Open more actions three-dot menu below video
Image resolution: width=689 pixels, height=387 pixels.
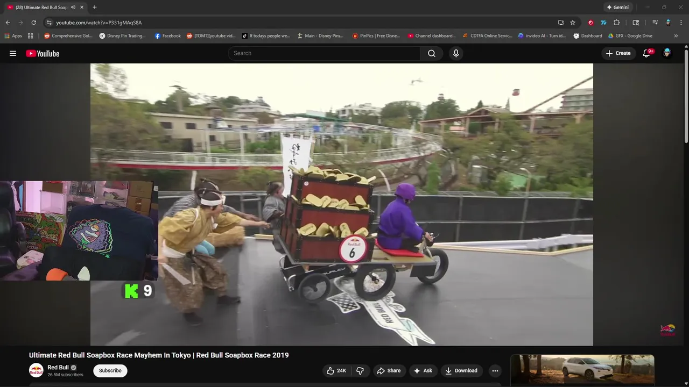tap(495, 370)
